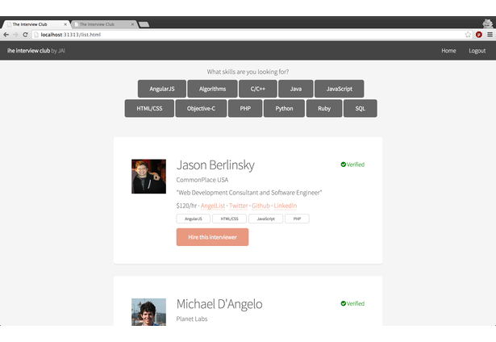Open Jason Berlinsky's LinkedIn link
This screenshot has height=342, width=496.
[286, 206]
